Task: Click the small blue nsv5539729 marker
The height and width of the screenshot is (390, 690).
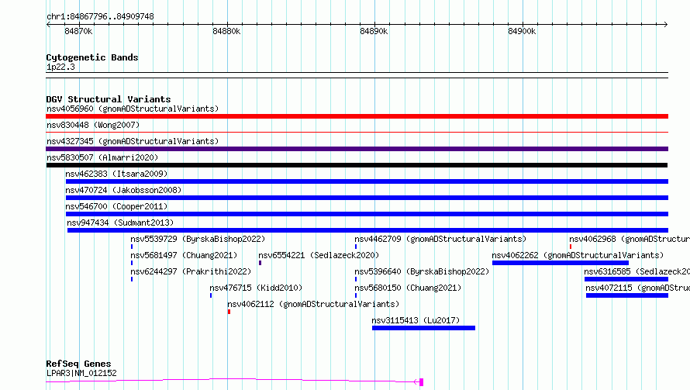Action: (x=132, y=247)
